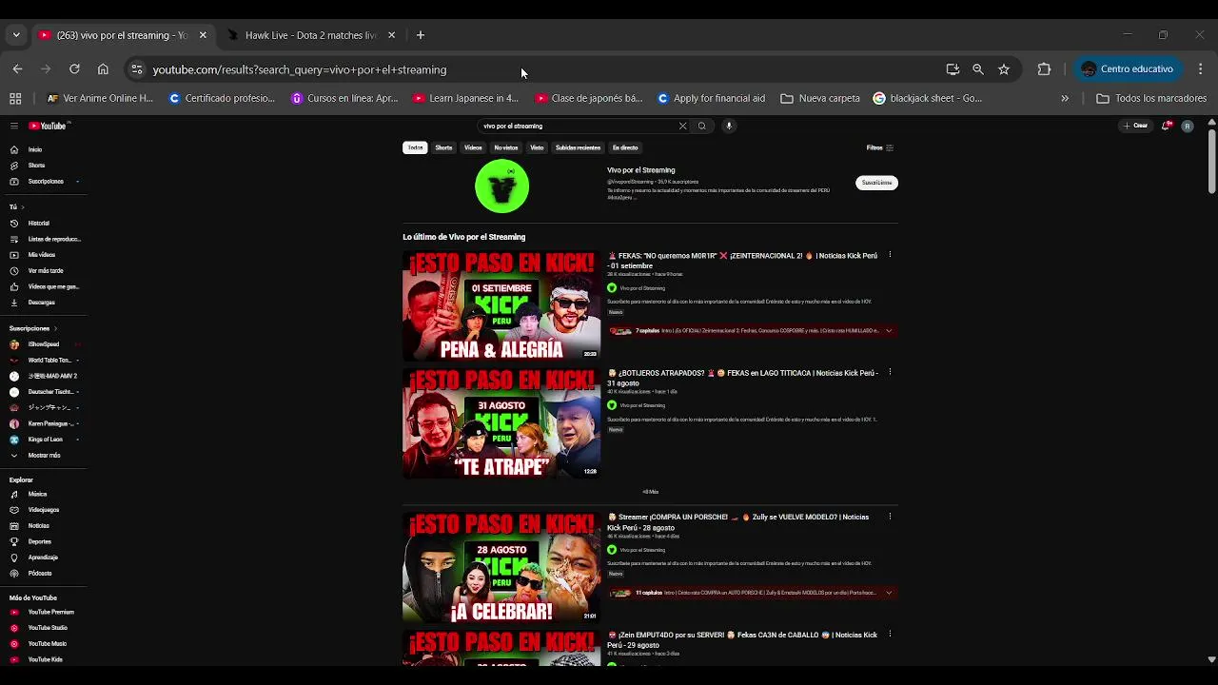Image resolution: width=1218 pixels, height=685 pixels.
Task: Open Pódcasts under Explorar
Action: point(40,574)
